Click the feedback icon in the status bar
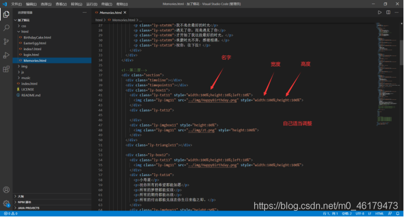This screenshot has height=217, width=404. coord(390,213)
